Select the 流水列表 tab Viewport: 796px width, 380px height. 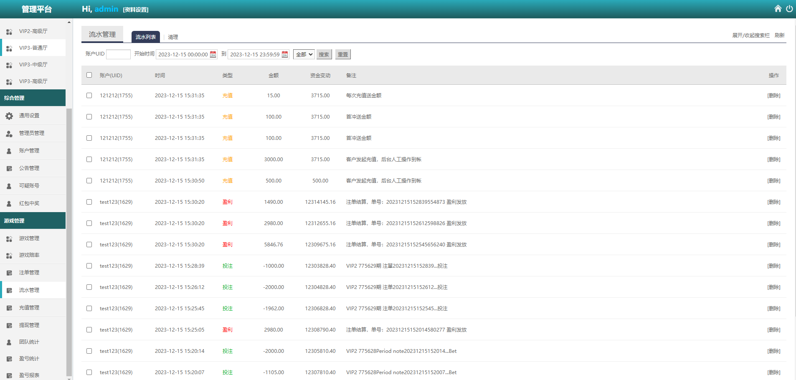pyautogui.click(x=146, y=37)
